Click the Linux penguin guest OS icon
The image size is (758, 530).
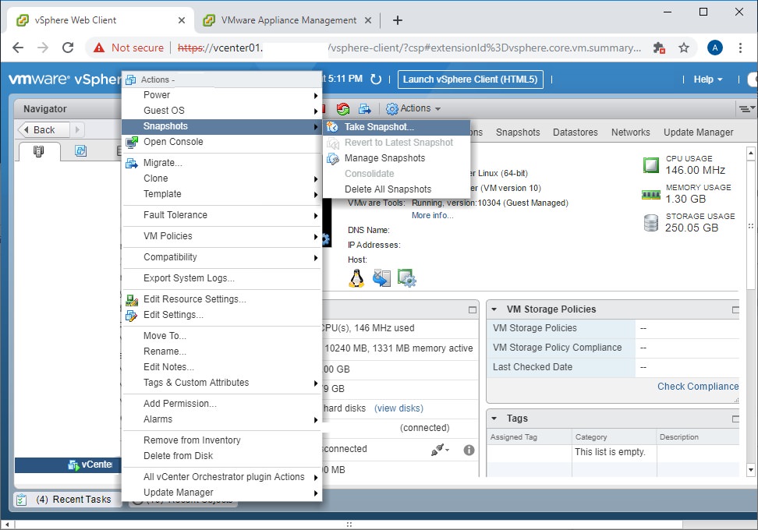click(356, 278)
